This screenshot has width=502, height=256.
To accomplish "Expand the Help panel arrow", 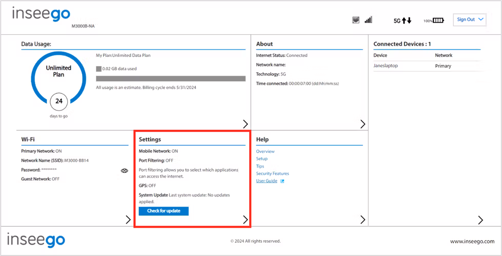I will tap(363, 220).
